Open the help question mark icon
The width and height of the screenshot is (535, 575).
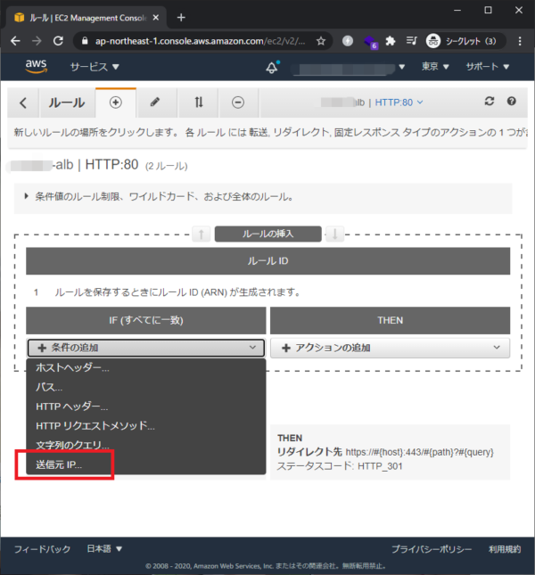[512, 102]
